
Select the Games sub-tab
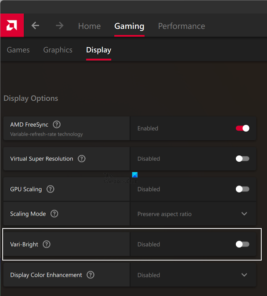click(18, 50)
